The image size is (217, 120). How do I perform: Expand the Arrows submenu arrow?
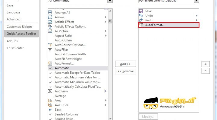click(106, 17)
